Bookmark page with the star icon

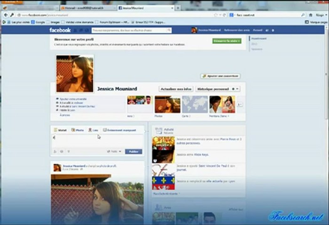pos(216,15)
